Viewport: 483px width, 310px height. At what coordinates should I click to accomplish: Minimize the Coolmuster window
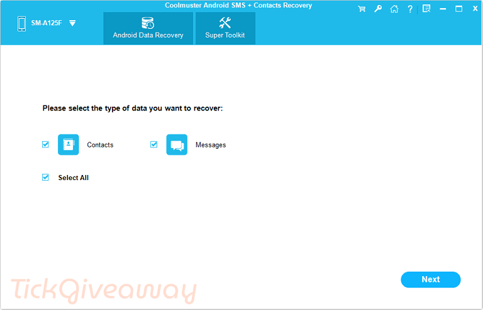(443, 9)
